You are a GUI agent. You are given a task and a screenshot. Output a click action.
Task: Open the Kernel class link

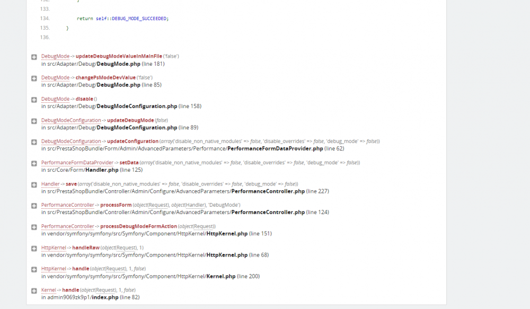point(48,290)
